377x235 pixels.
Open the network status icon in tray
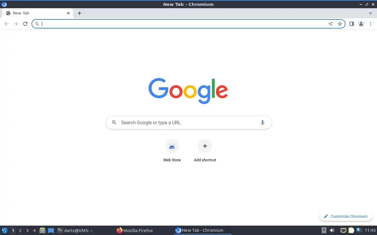point(343,230)
